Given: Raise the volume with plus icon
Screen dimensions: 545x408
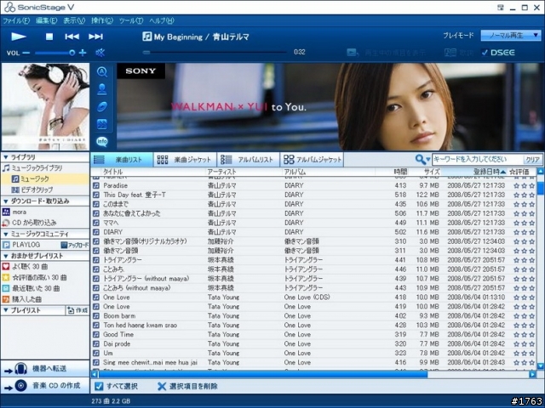Looking at the screenshot, I should tap(83, 53).
